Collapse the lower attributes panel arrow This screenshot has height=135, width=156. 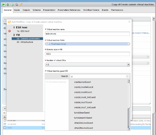click(x=5, y=108)
